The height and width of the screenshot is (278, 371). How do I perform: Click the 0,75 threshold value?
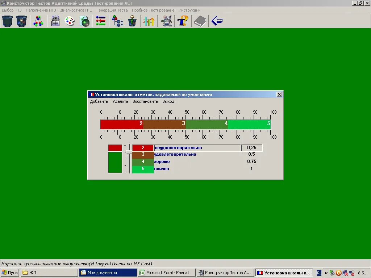click(251, 161)
